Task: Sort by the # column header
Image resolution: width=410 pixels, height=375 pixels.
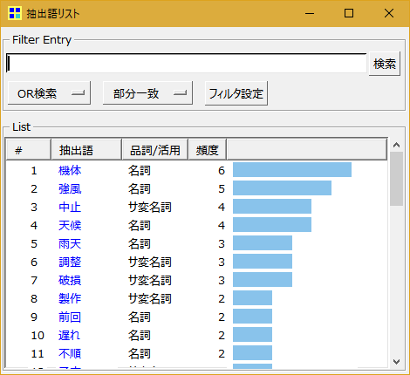Action: [x=29, y=150]
